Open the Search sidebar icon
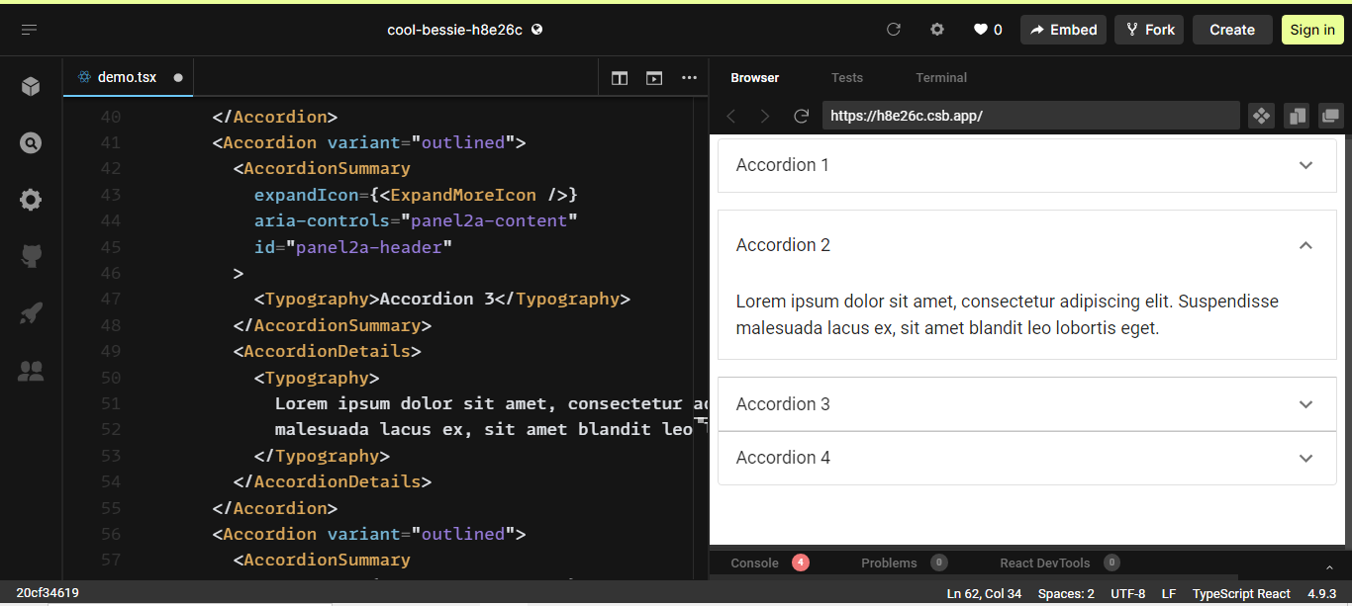This screenshot has width=1352, height=606. (x=31, y=143)
